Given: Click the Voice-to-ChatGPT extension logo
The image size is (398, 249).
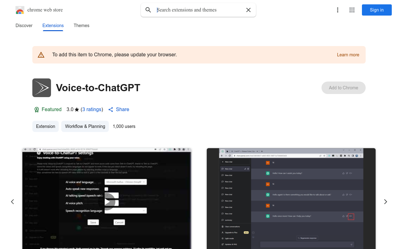Looking at the screenshot, I should [42, 88].
